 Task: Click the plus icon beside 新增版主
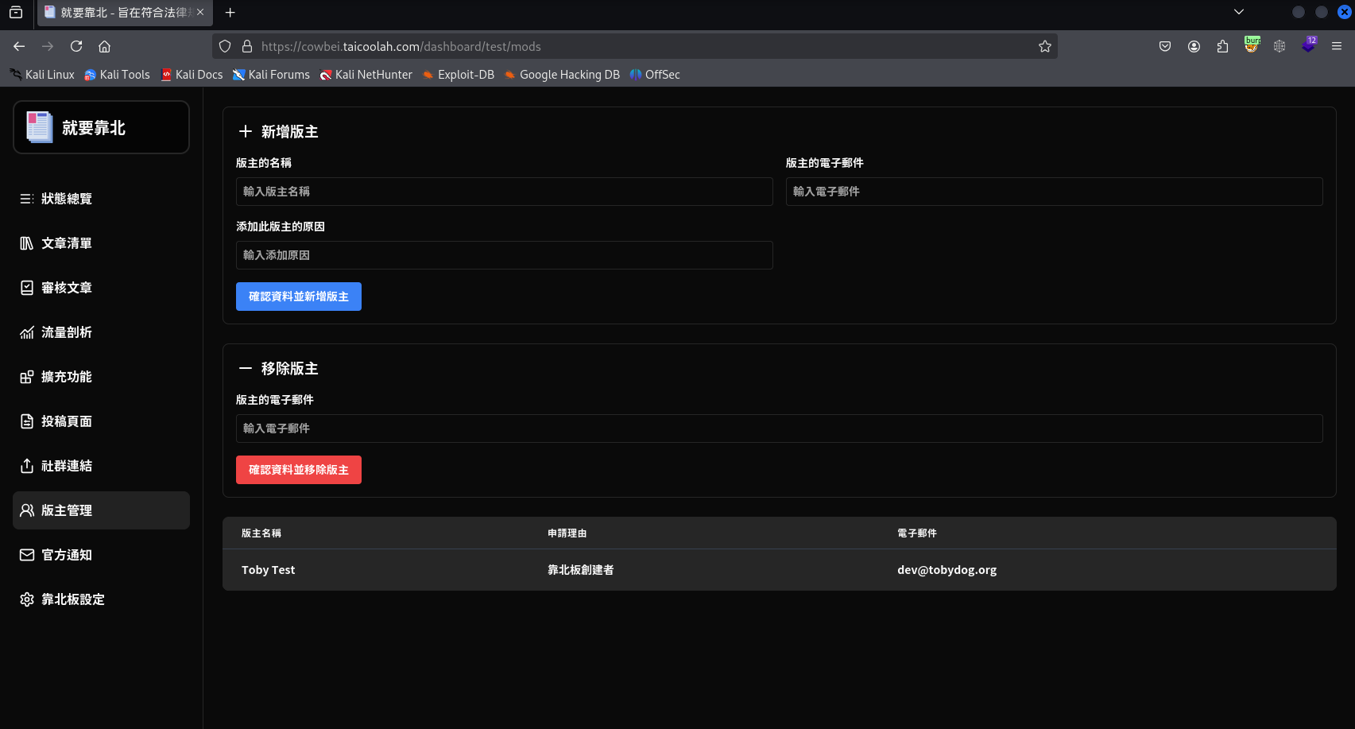coord(246,131)
